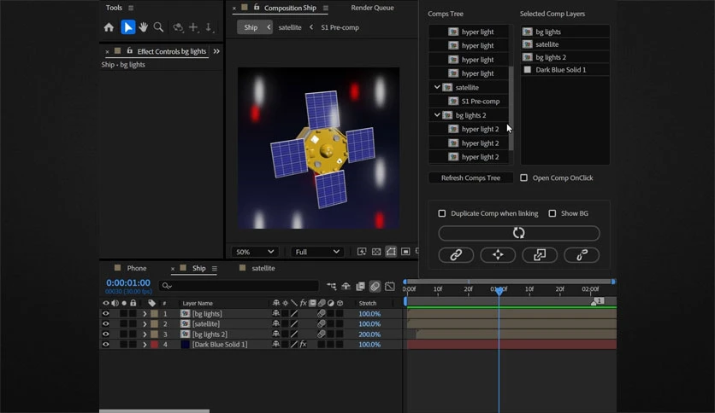The height and width of the screenshot is (413, 715).
Task: Click the S1 Pre-comp breadcrumb
Action: click(x=340, y=27)
